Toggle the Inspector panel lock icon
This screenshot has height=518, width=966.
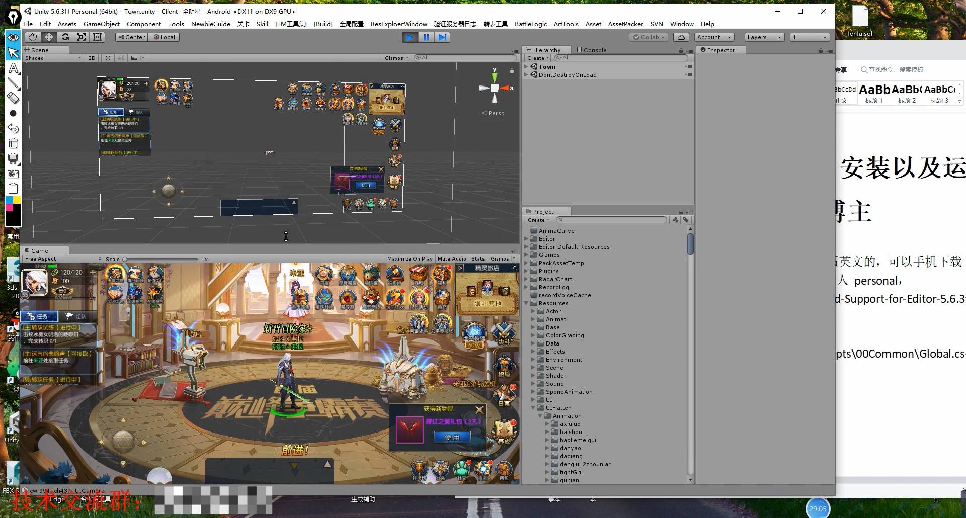point(821,51)
